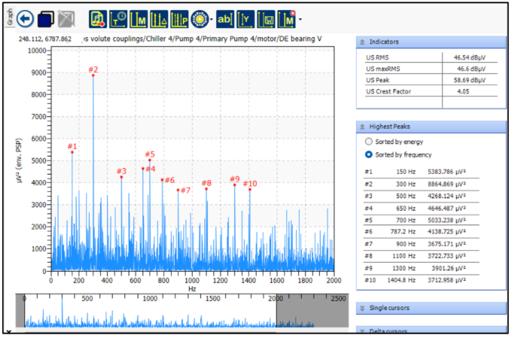This screenshot has height=338, width=511.
Task: Select the 'Sorted by energy' radio button
Action: pos(369,142)
